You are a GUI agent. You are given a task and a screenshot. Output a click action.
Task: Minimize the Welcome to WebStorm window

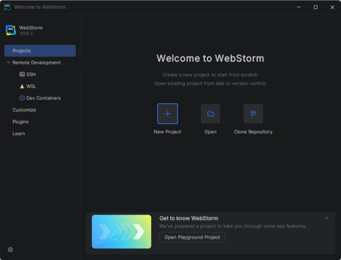point(299,7)
